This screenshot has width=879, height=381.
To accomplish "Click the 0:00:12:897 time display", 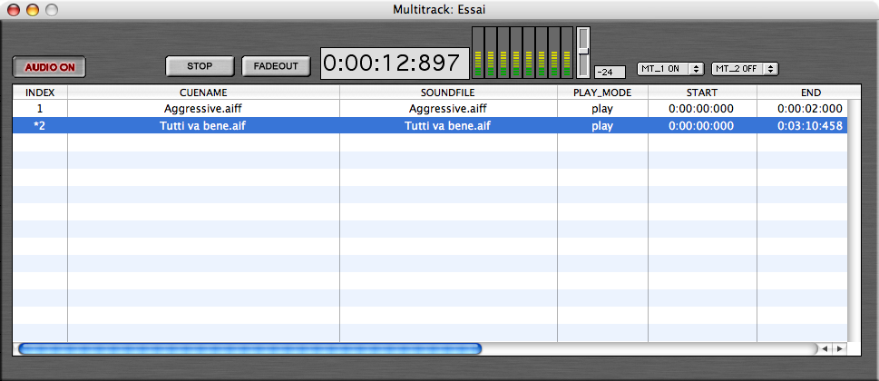I will pos(396,63).
